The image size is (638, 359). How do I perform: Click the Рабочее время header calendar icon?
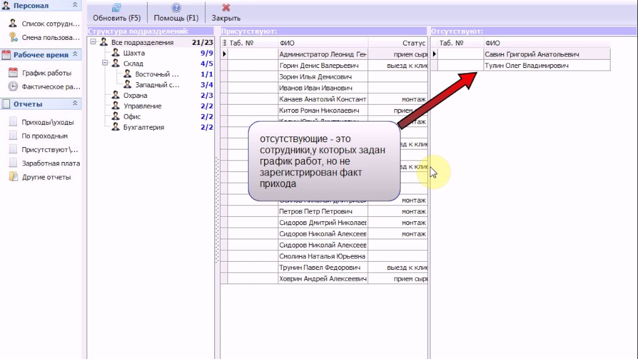tap(6, 55)
